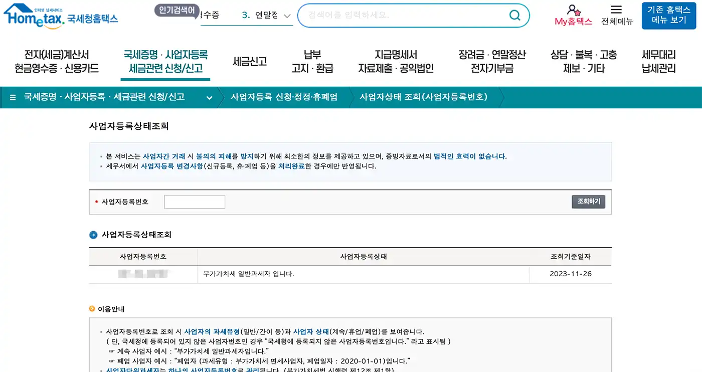Click the Hometax logo
Screen dimensions: 702x372
[61, 17]
